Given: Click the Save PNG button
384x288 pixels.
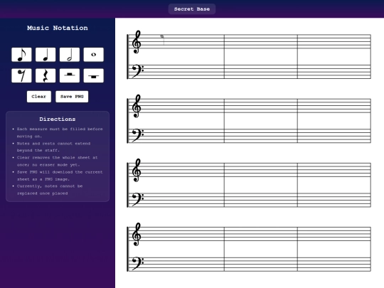Looking at the screenshot, I should (x=72, y=97).
